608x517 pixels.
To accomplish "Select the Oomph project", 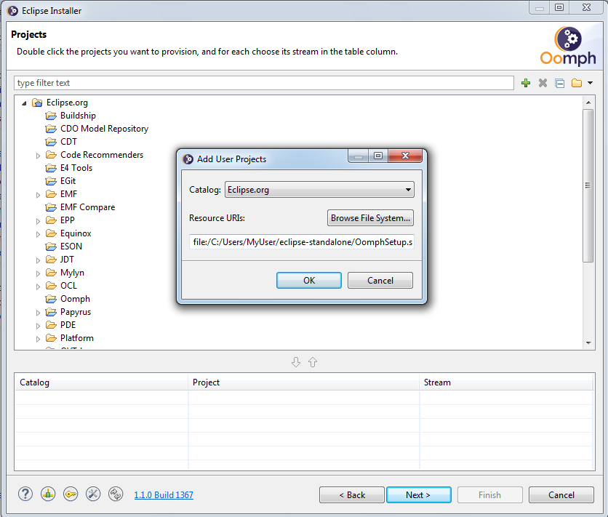I will 75,299.
